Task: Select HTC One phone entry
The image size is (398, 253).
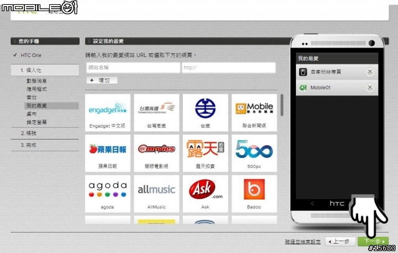Action: point(31,55)
